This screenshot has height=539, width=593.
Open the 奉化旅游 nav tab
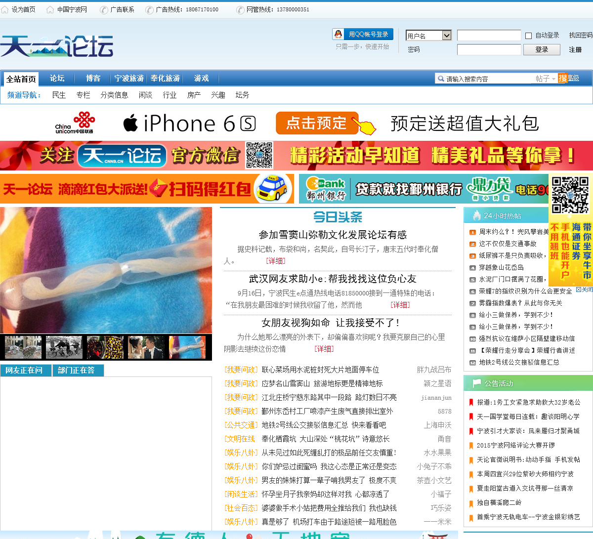165,78
